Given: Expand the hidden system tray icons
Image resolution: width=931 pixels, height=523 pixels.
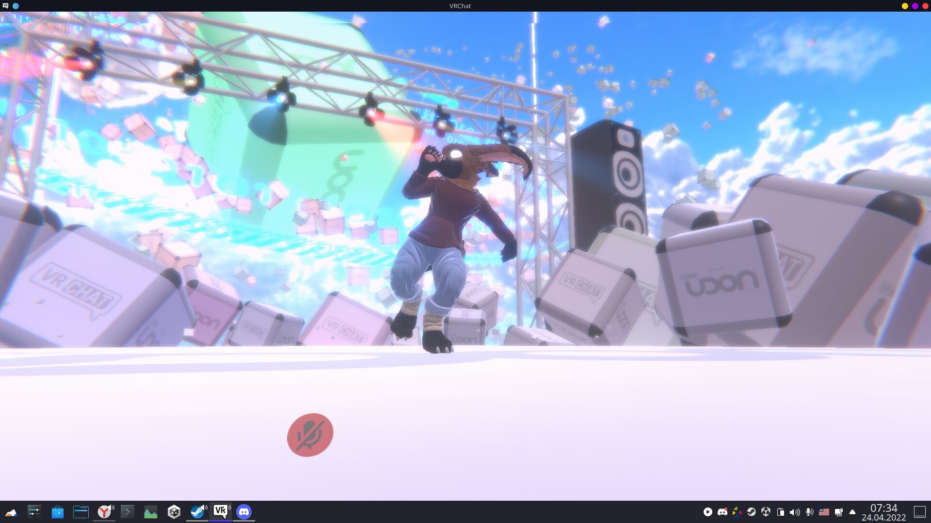Looking at the screenshot, I should (852, 511).
